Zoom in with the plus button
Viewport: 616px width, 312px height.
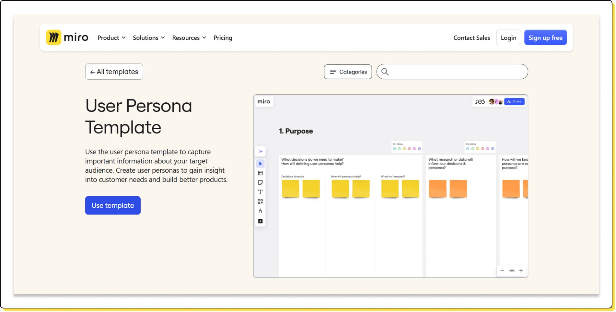pos(521,271)
